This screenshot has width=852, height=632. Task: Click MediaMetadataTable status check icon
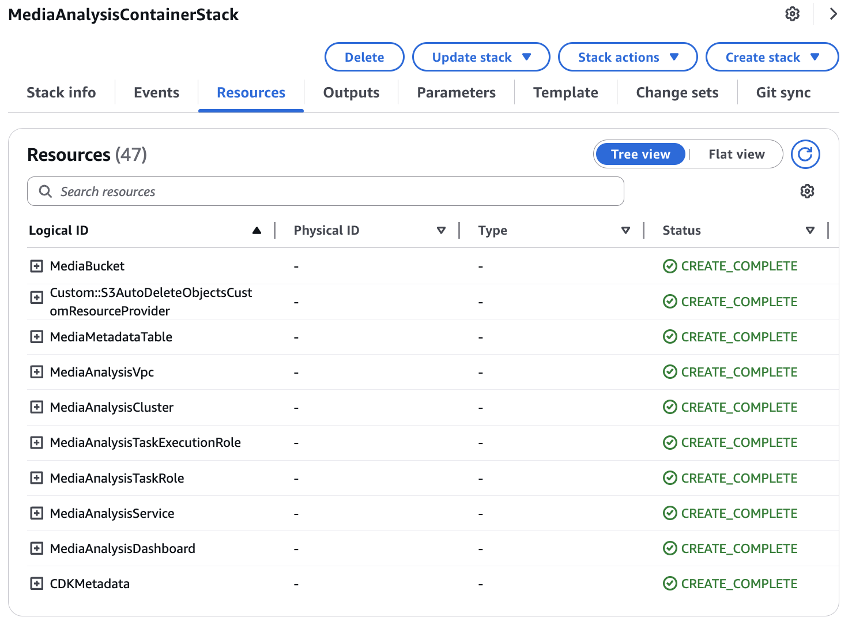tap(670, 337)
